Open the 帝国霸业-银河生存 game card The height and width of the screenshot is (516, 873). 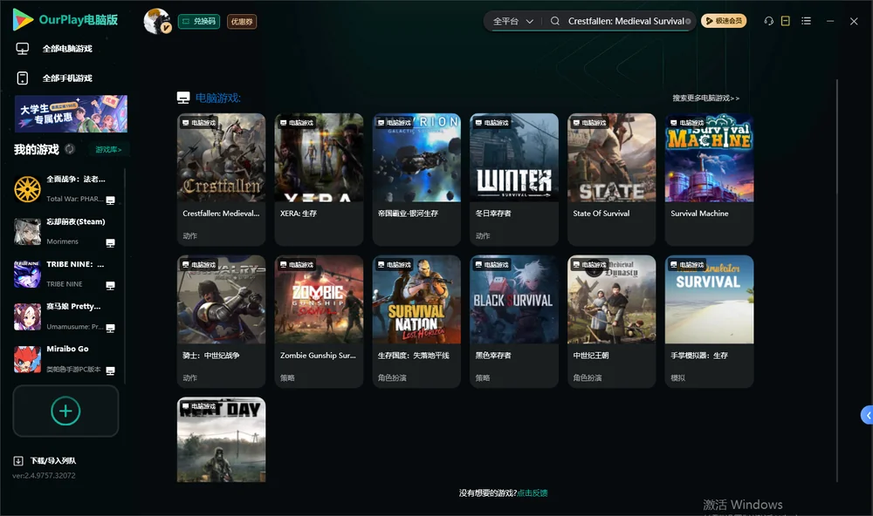coord(416,179)
